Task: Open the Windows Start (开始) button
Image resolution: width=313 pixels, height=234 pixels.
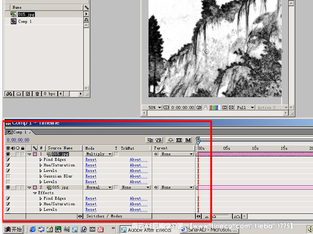Action: [x=14, y=229]
